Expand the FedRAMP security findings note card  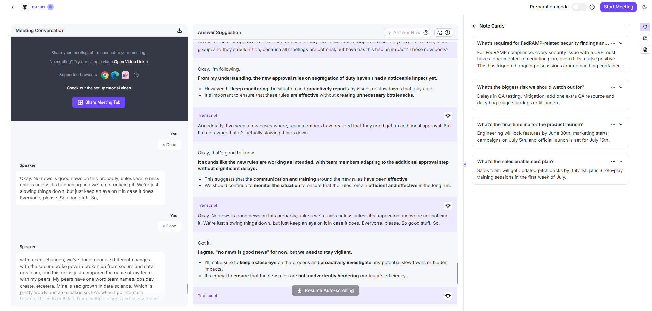[621, 43]
